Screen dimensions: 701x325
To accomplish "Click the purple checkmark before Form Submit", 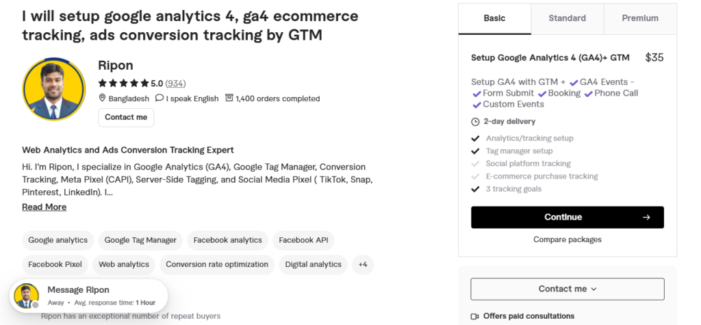I will [476, 94].
